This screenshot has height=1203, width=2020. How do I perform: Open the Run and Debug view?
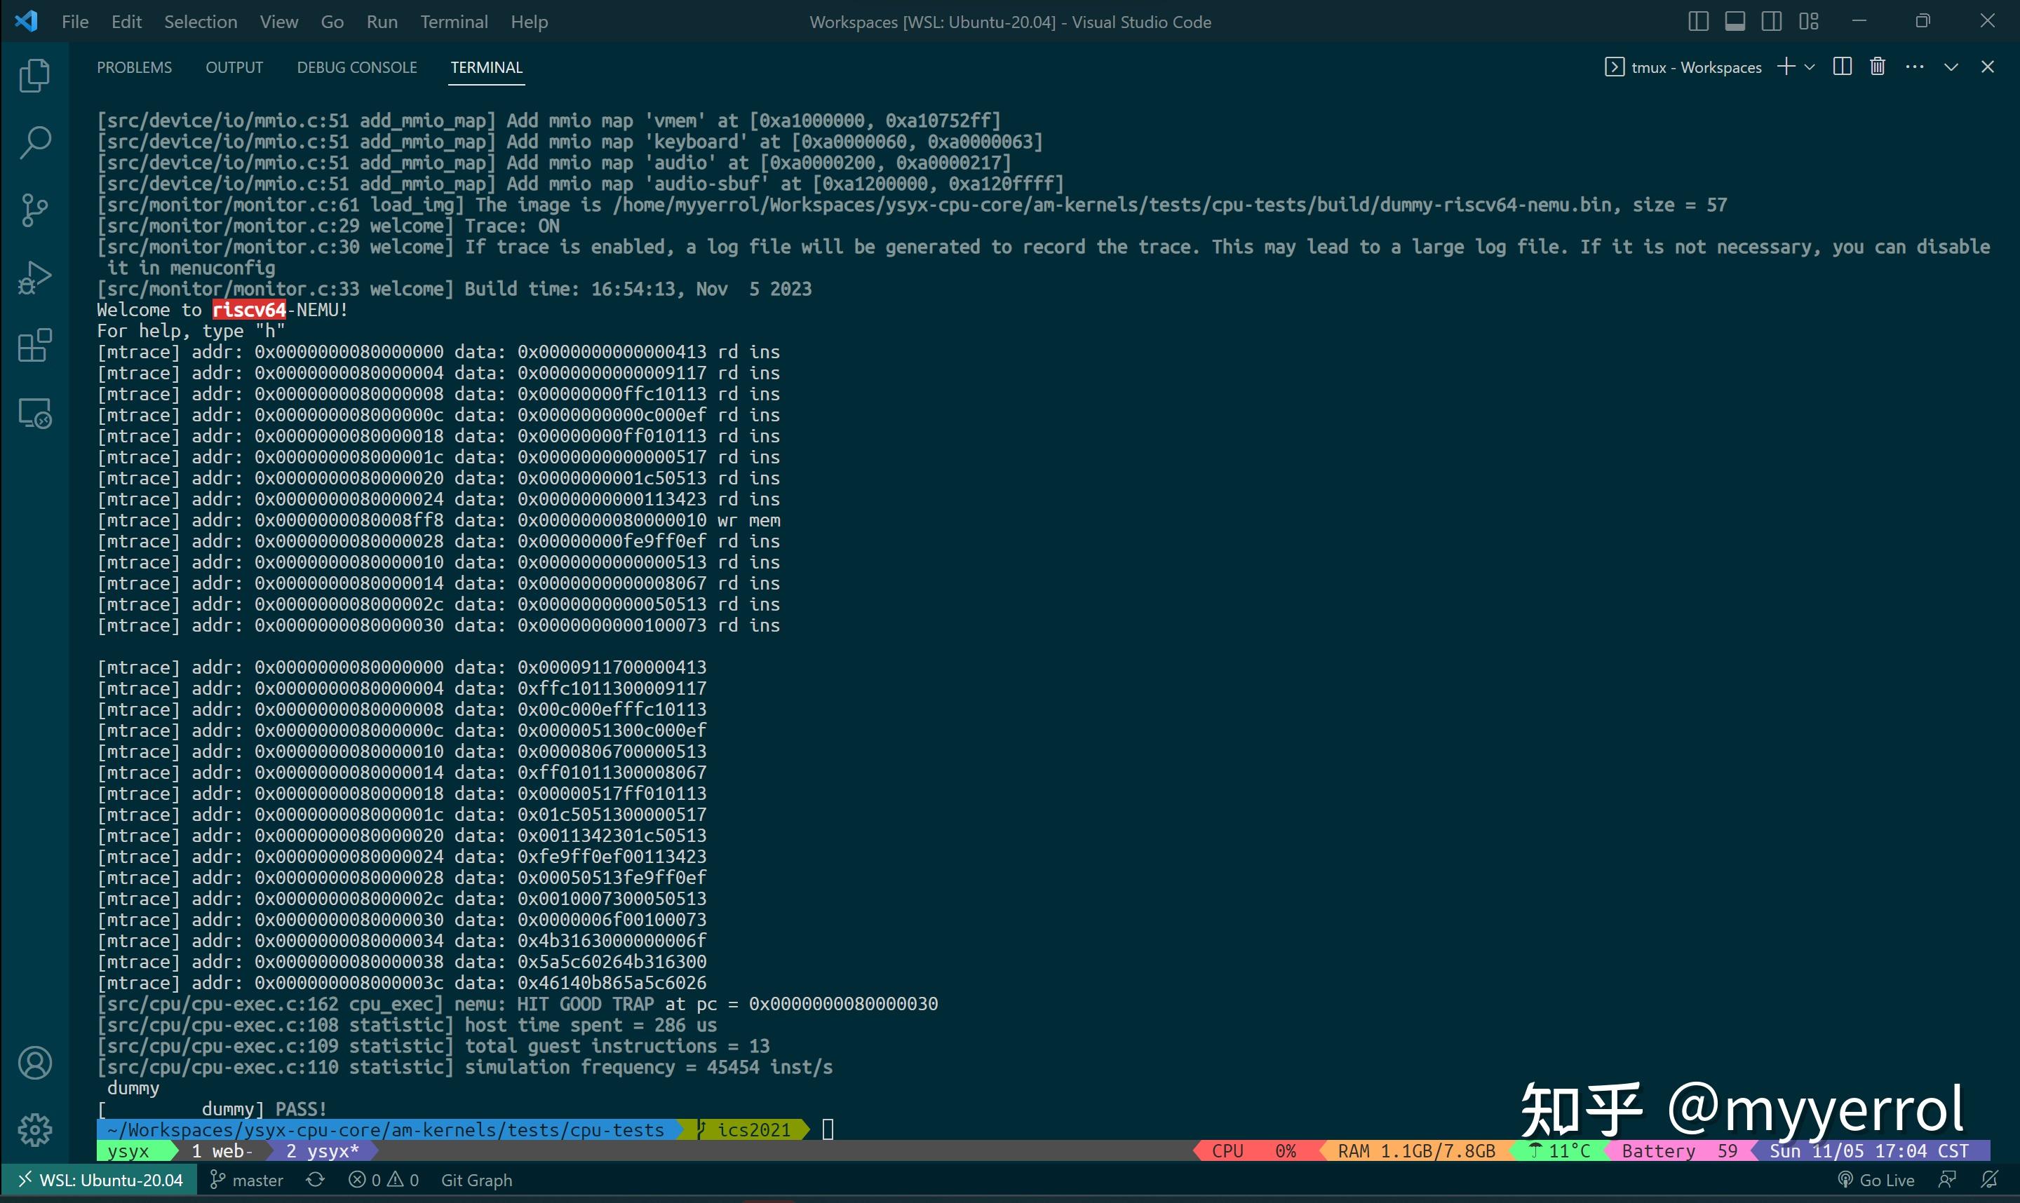pos(34,277)
